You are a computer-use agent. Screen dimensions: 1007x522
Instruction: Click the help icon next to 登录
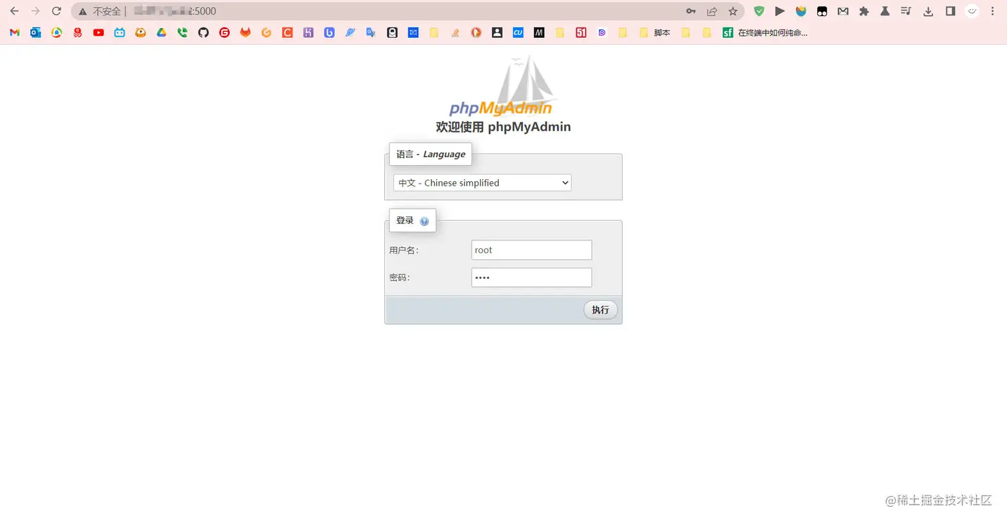(x=424, y=220)
